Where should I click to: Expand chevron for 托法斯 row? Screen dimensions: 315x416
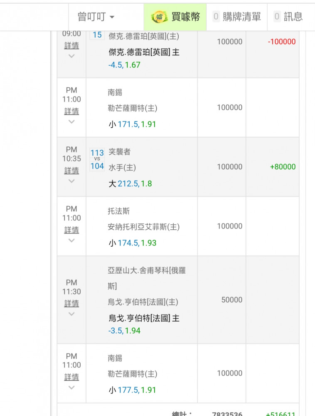click(71, 240)
